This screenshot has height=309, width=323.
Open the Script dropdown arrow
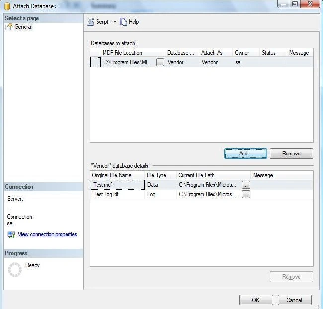115,22
